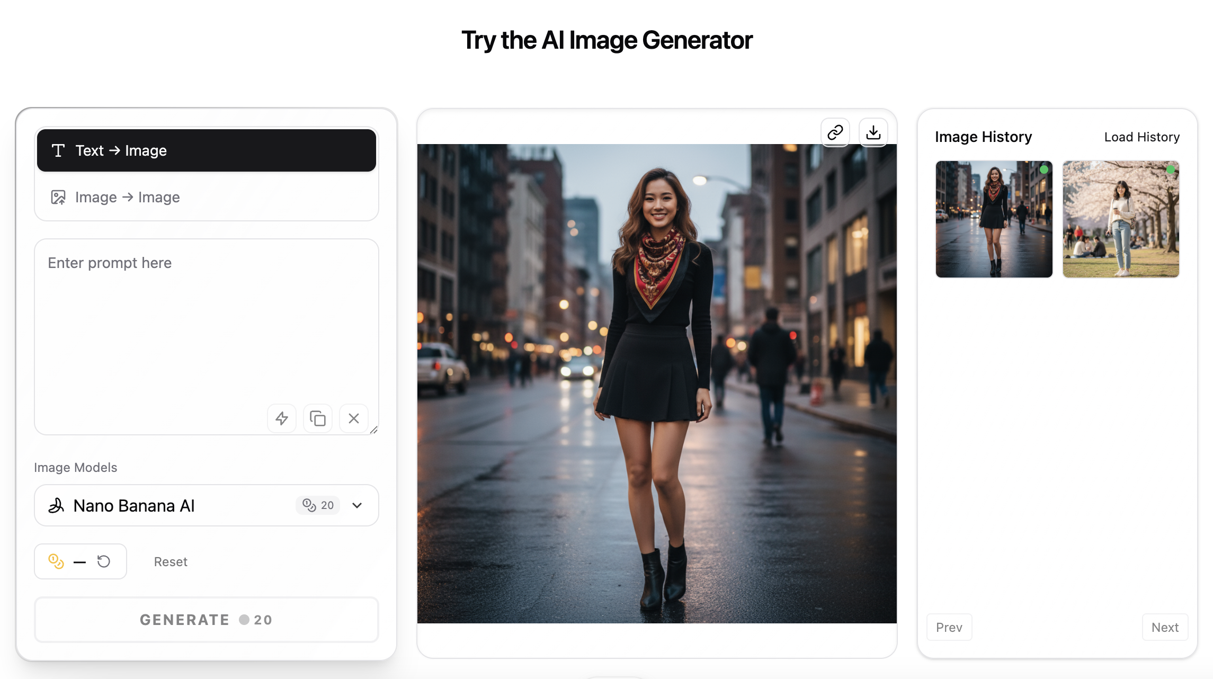1213x679 pixels.
Task: Select the city street woman history thumbnail
Action: point(994,219)
